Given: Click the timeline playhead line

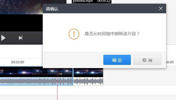Looking at the screenshot, I should 57,84.
